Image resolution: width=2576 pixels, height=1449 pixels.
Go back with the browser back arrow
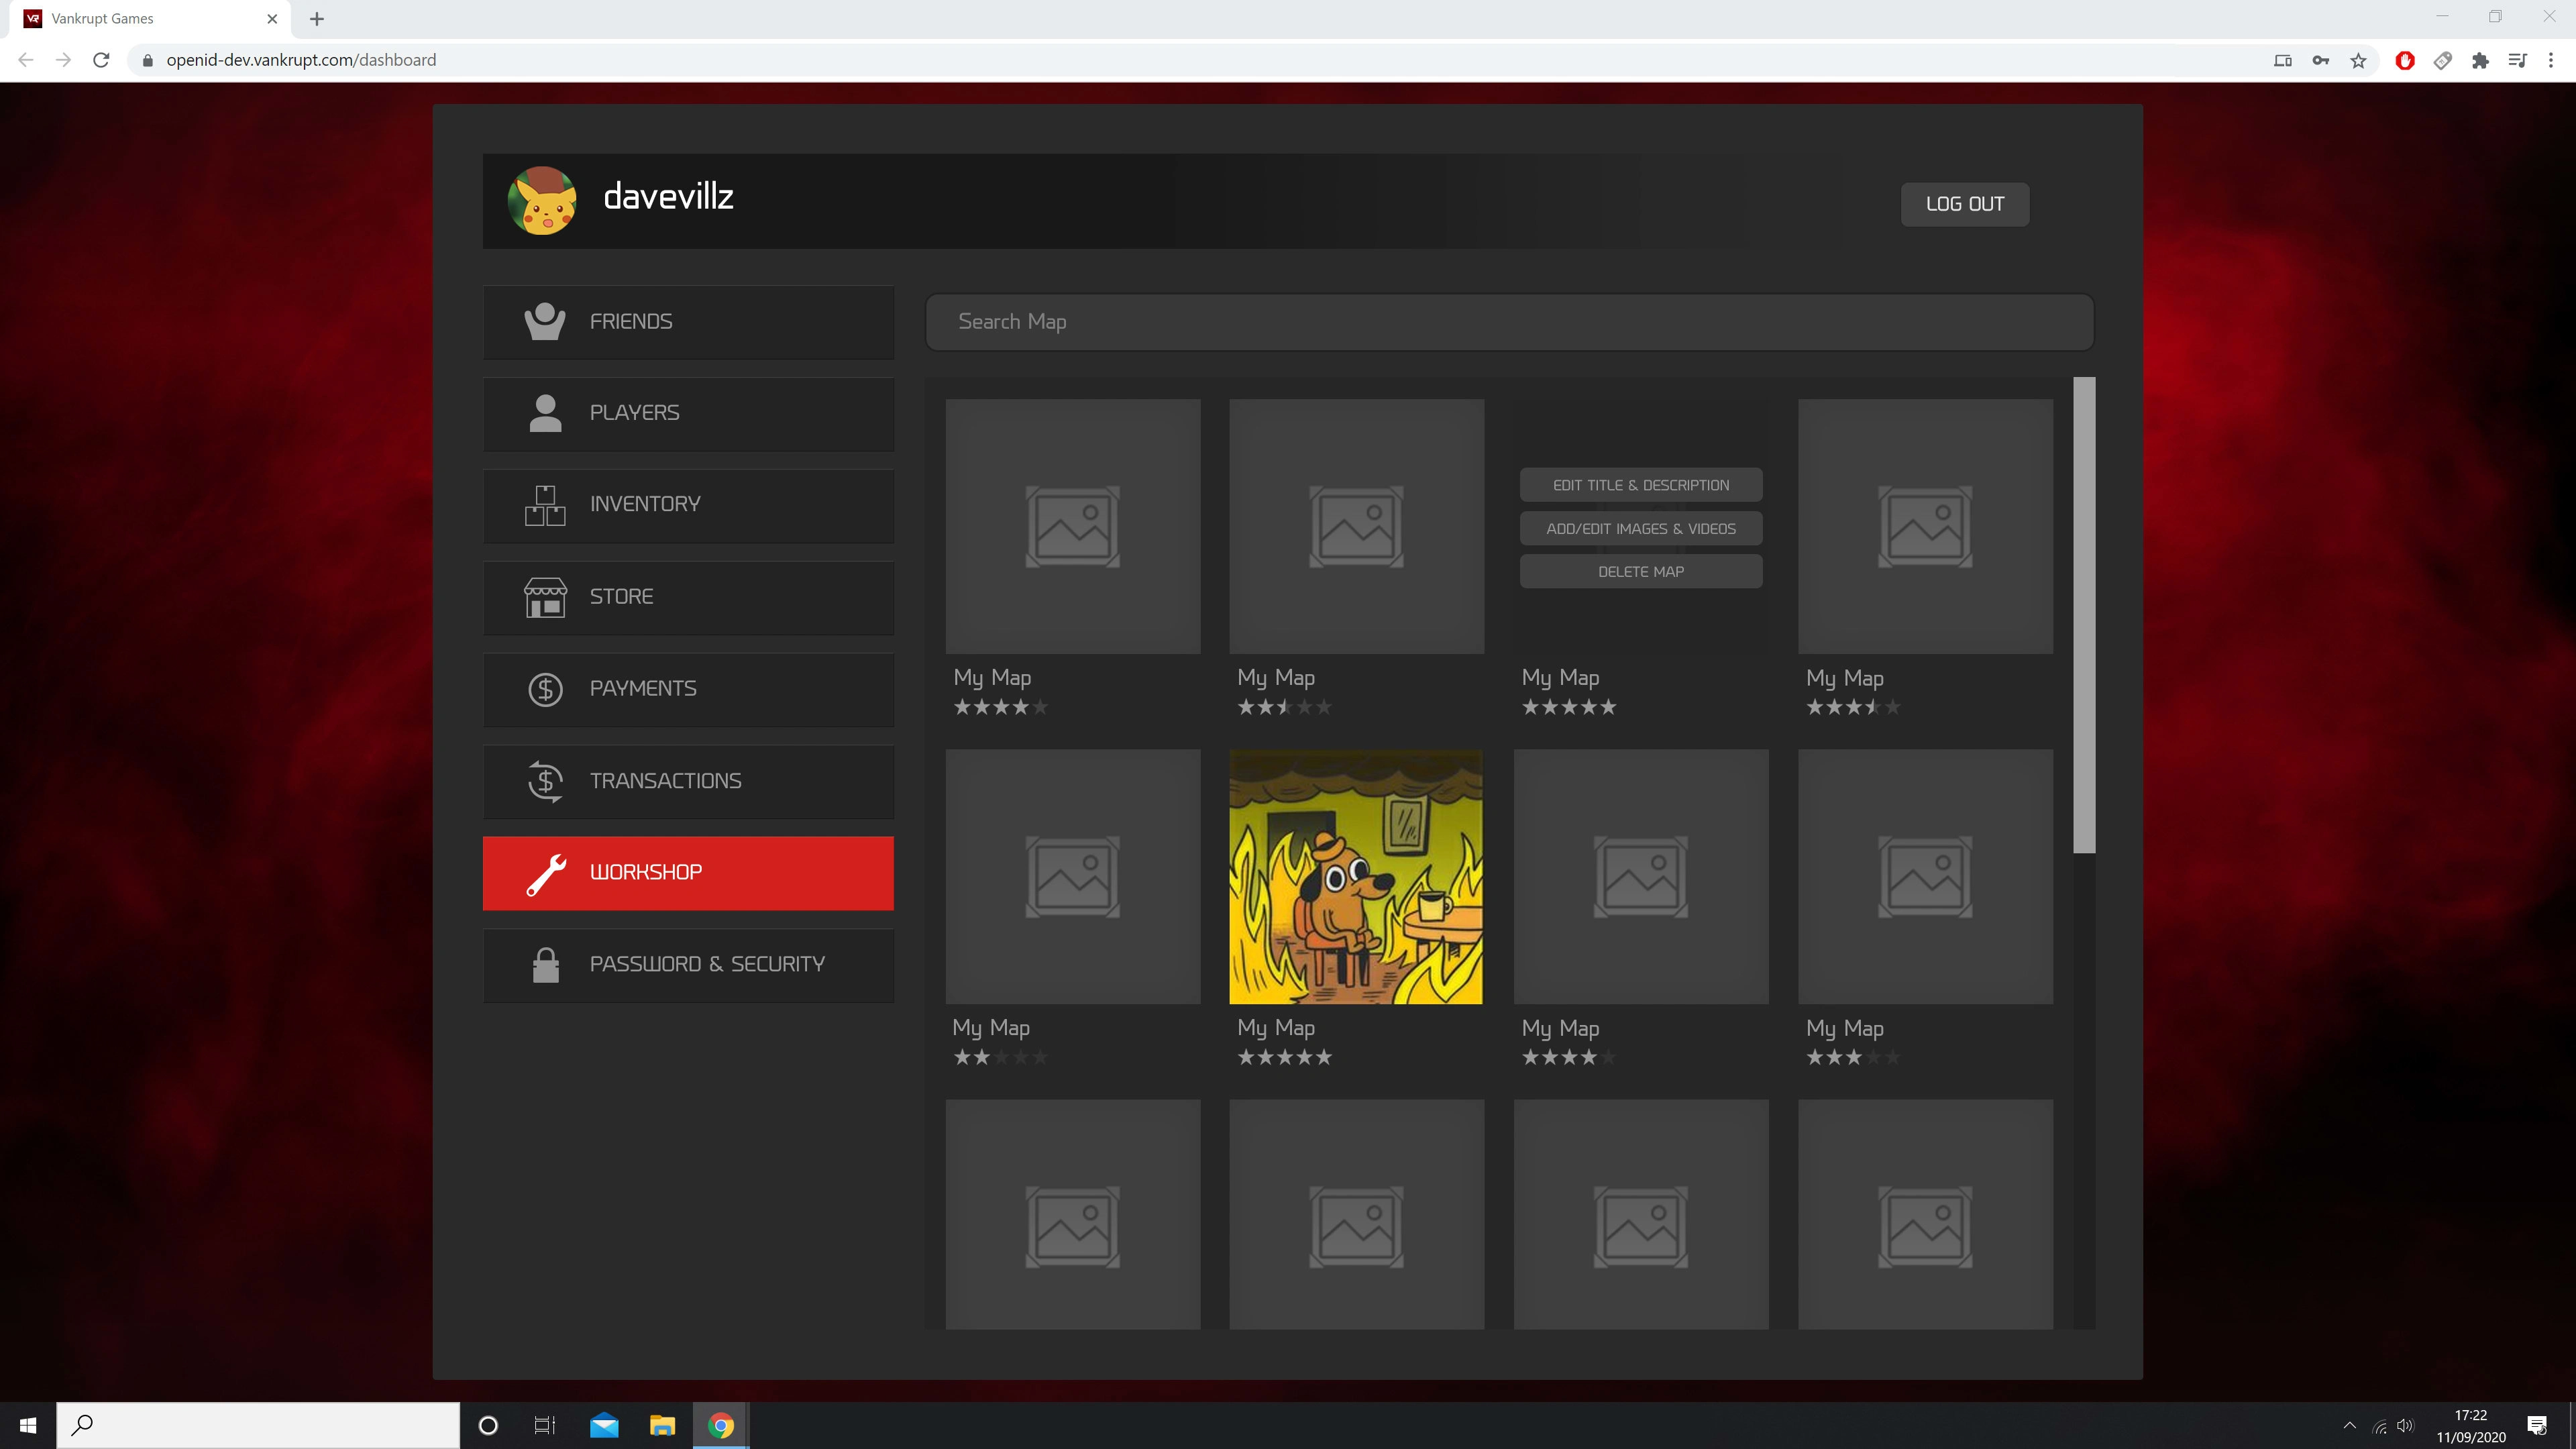pyautogui.click(x=26, y=60)
